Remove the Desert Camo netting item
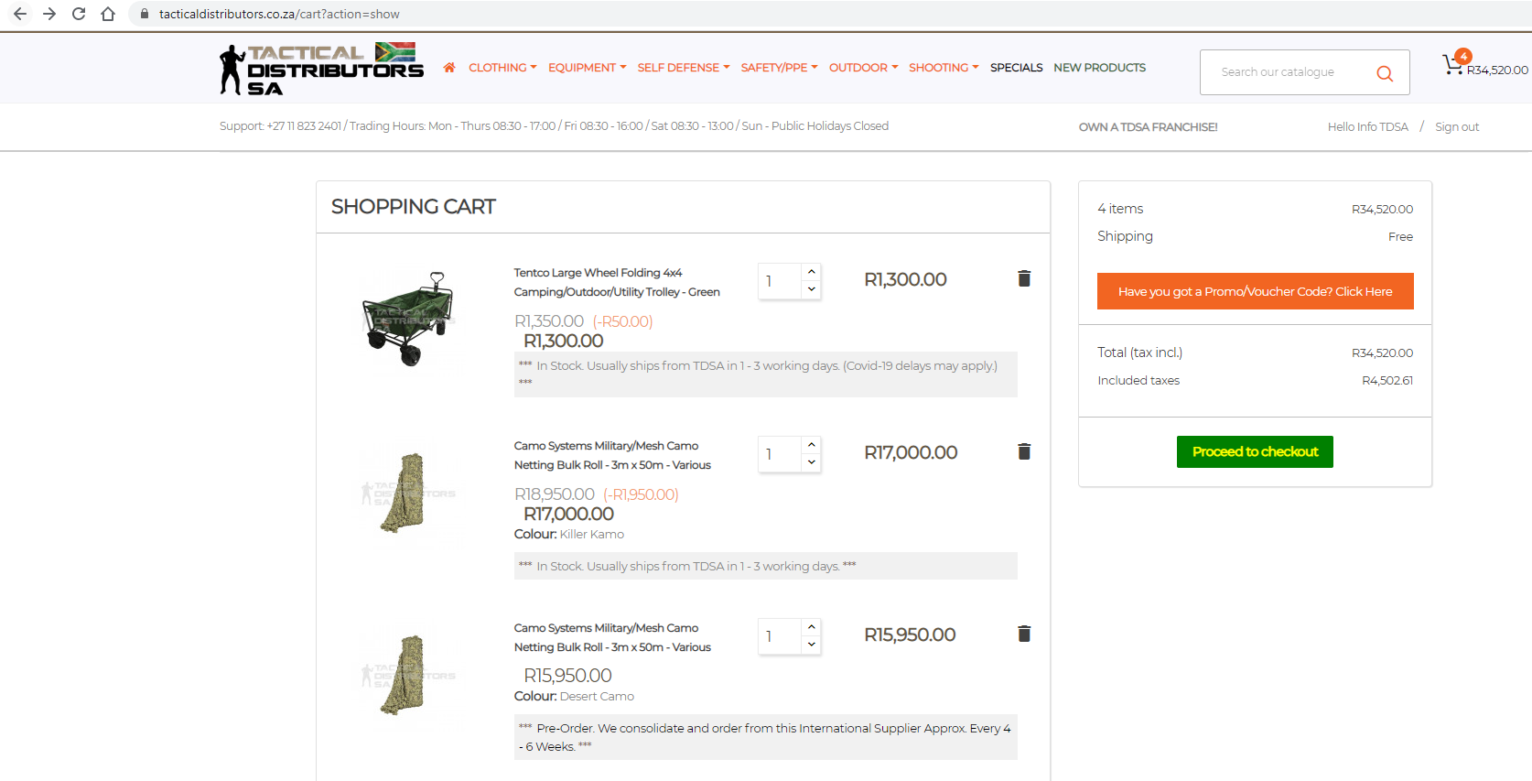 (x=1024, y=634)
